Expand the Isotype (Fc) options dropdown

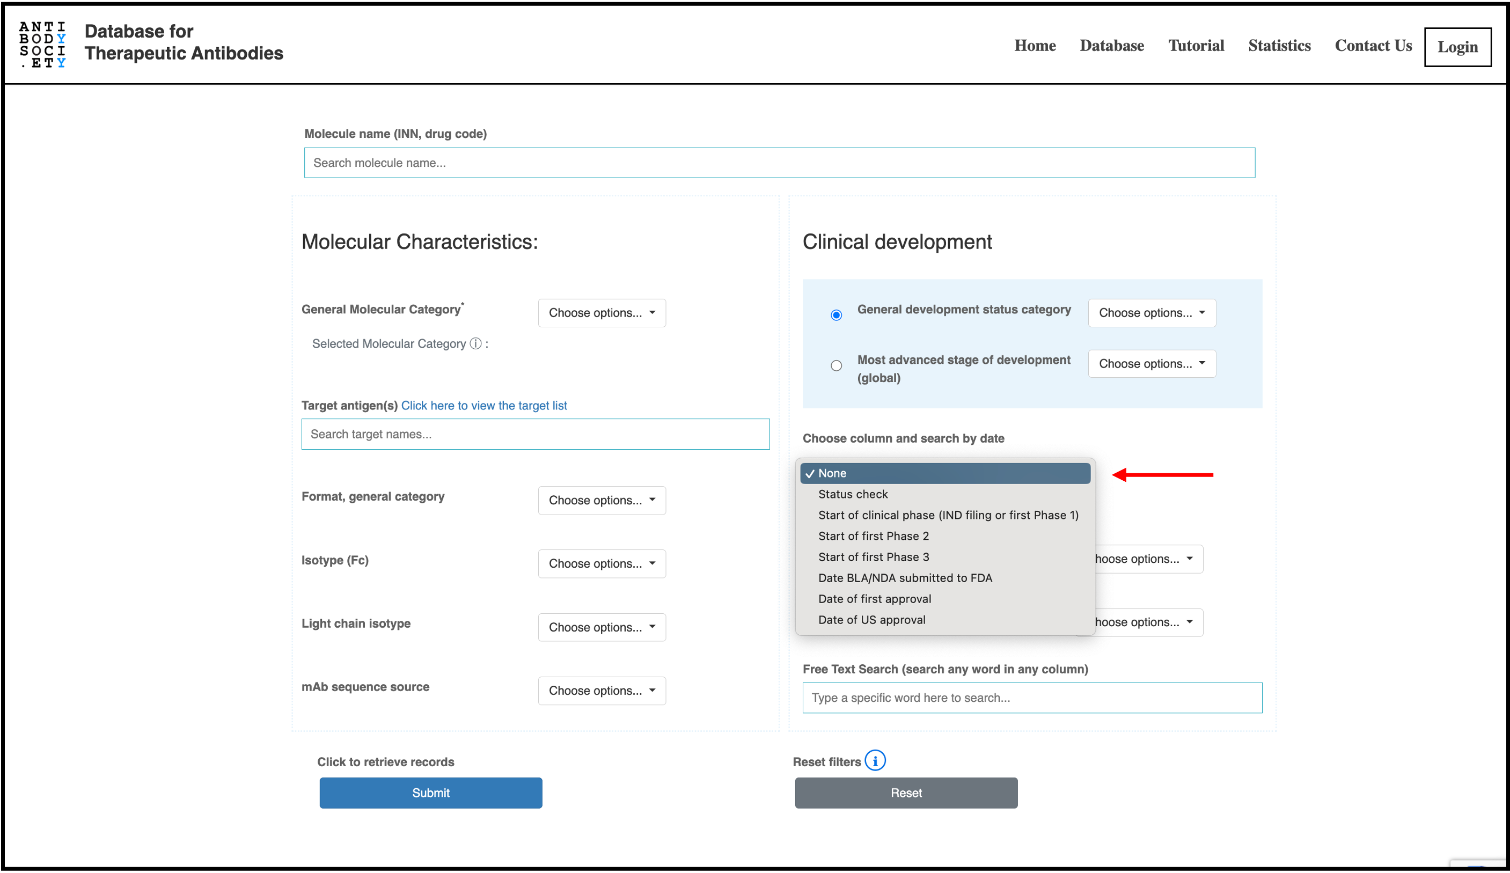click(601, 563)
